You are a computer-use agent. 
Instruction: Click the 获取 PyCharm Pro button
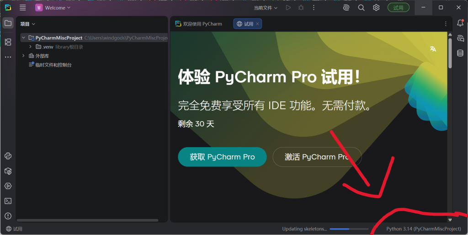point(222,157)
